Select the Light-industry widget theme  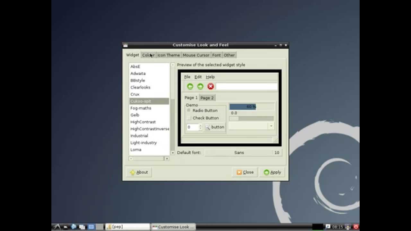tap(149, 143)
